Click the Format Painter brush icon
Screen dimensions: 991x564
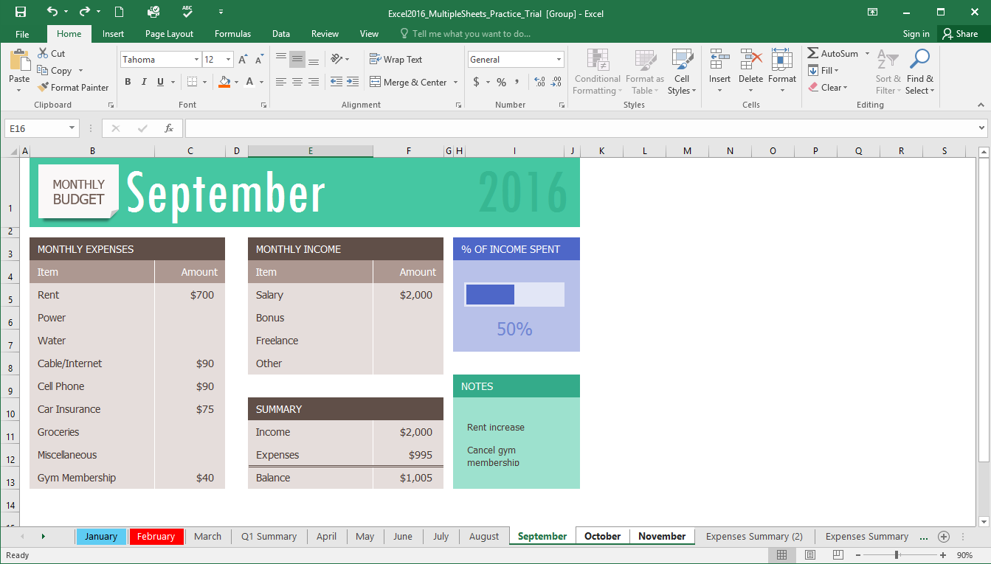[x=43, y=88]
